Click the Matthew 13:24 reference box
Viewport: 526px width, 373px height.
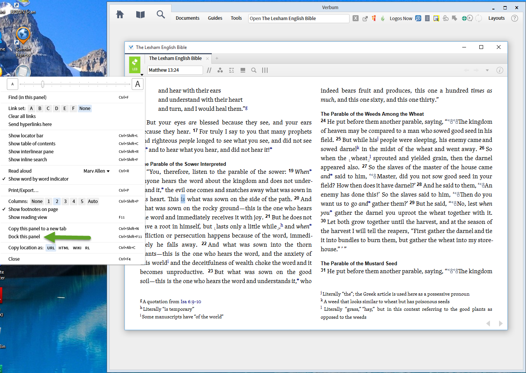(175, 70)
